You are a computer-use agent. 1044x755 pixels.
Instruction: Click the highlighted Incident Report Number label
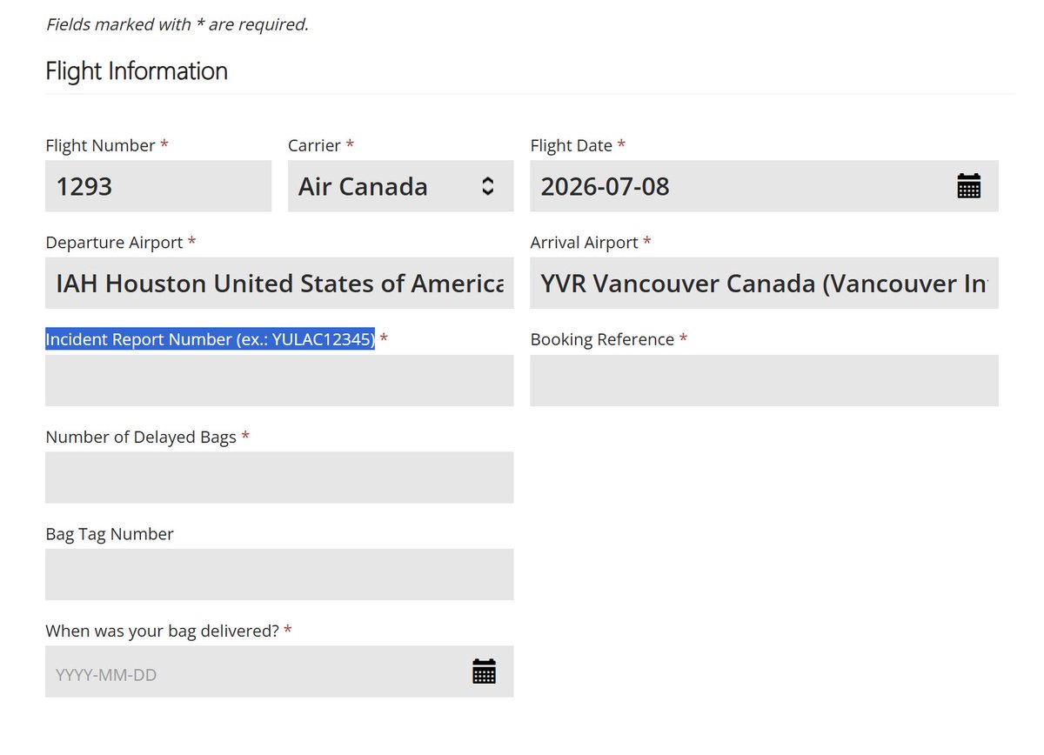(210, 339)
